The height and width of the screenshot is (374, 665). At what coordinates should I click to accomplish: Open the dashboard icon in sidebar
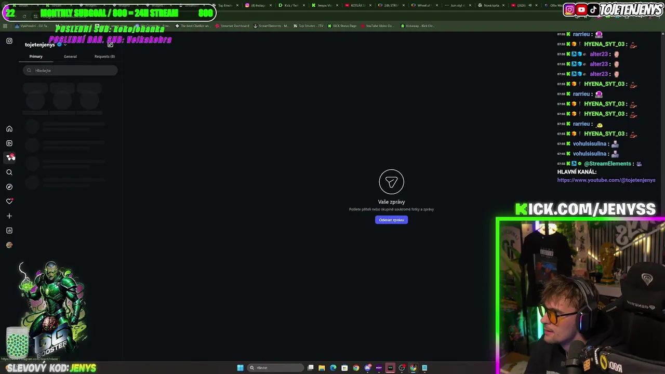tap(9, 230)
